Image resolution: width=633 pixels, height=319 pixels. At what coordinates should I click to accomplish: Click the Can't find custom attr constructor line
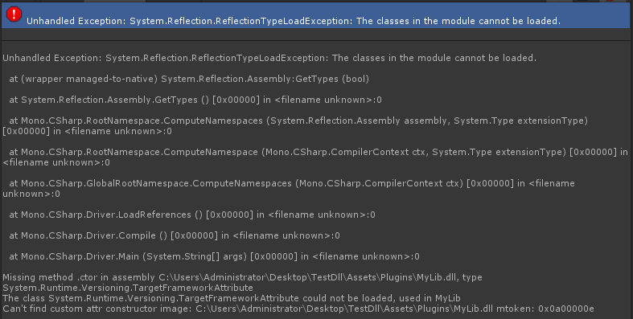tap(298, 309)
